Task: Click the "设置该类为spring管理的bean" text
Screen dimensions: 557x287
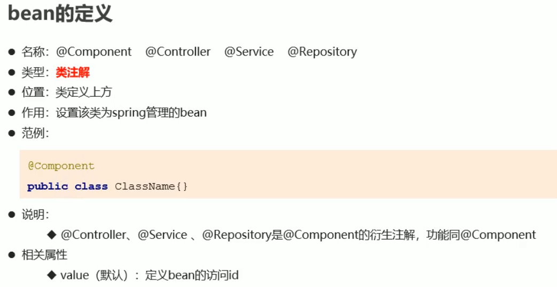Action: point(131,112)
